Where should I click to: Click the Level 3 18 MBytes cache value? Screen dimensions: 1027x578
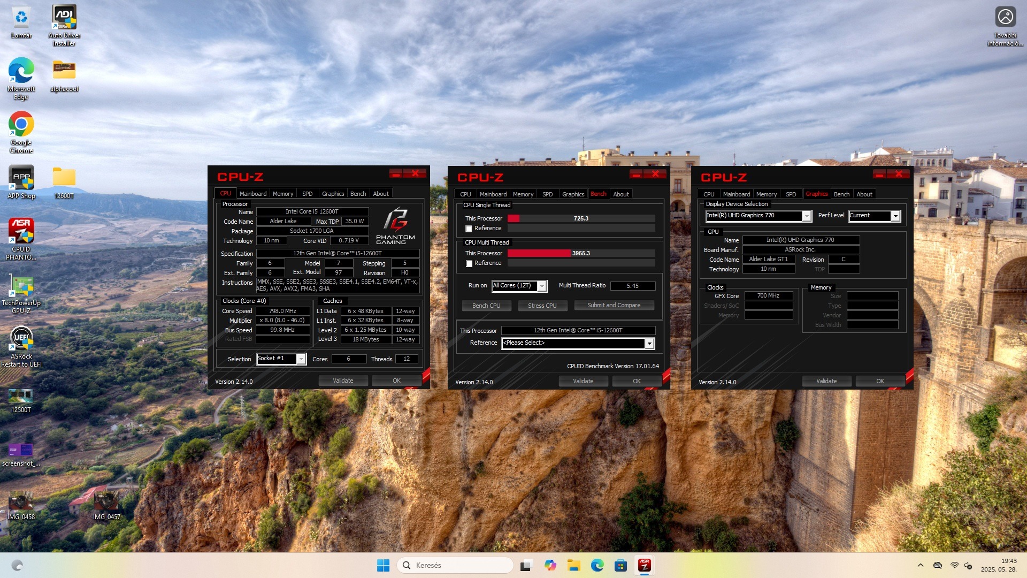pyautogui.click(x=366, y=339)
